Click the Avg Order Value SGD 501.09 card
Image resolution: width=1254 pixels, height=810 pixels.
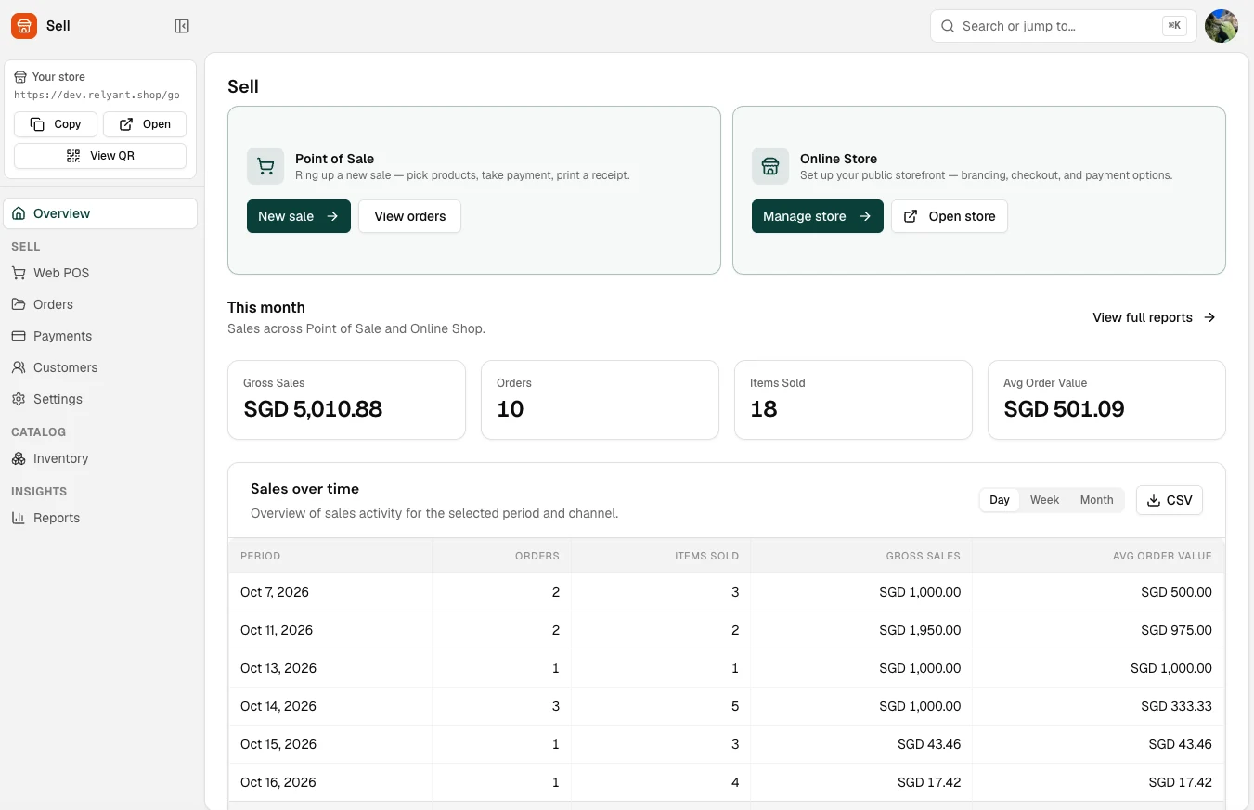(x=1106, y=400)
